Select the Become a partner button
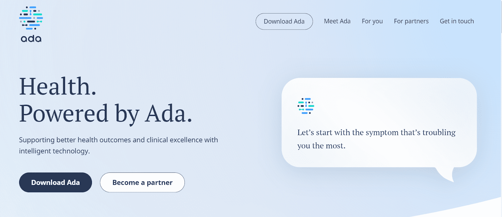502x217 pixels. (x=142, y=183)
